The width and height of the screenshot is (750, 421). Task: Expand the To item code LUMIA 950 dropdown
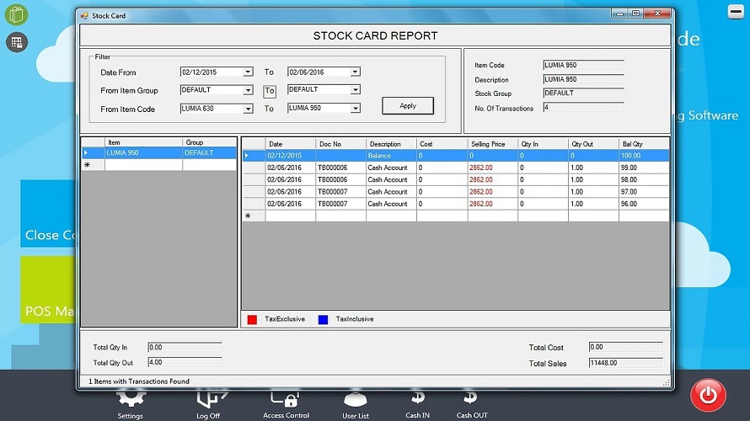point(355,109)
